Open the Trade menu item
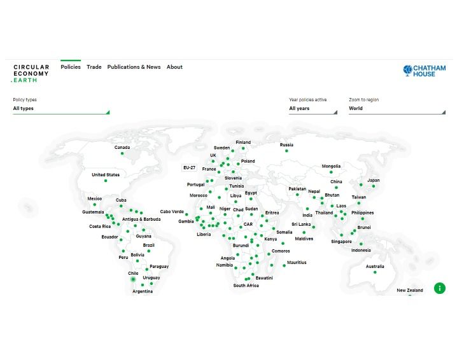Viewport: 464px width, 348px height. coord(94,67)
